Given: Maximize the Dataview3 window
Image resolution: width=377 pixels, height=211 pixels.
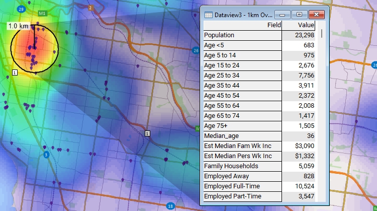Looking at the screenshot, I should pyautogui.click(x=299, y=15).
